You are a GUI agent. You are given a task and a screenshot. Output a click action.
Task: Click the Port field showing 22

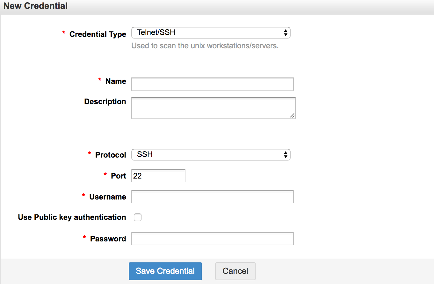click(158, 175)
